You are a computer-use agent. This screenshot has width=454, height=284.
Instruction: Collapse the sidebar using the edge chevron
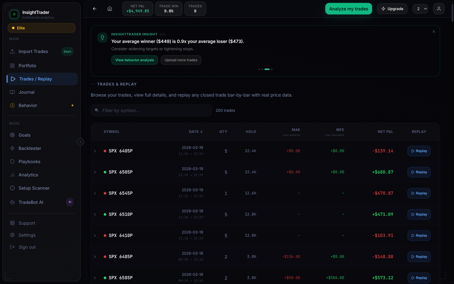tap(80, 142)
